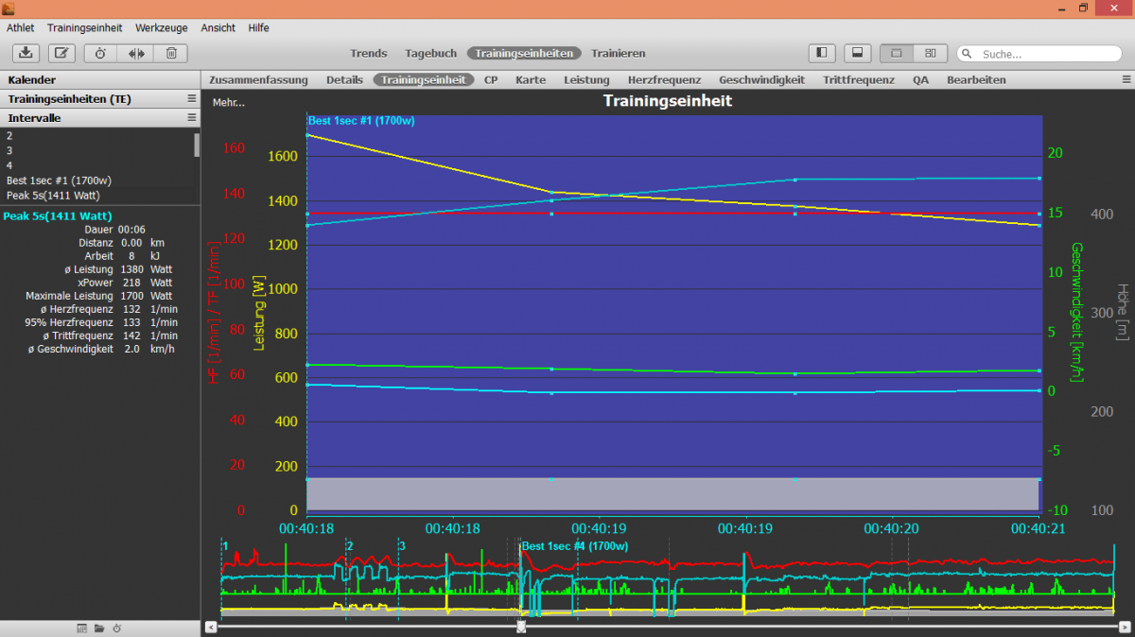Show calendar via bottom sidebar calendar icon

pos(82,628)
